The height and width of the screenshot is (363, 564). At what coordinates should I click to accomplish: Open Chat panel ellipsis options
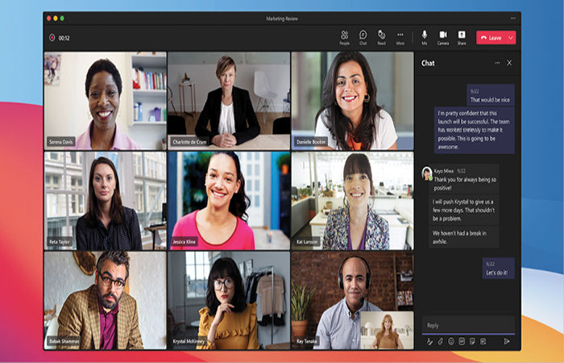497,62
